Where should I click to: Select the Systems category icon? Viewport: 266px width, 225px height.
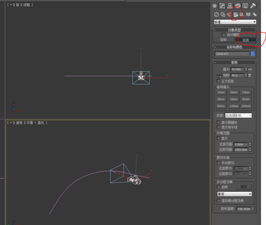[x=254, y=15]
